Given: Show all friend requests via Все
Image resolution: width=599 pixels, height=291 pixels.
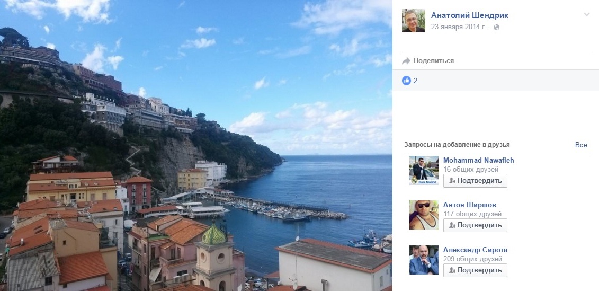Looking at the screenshot, I should point(581,145).
